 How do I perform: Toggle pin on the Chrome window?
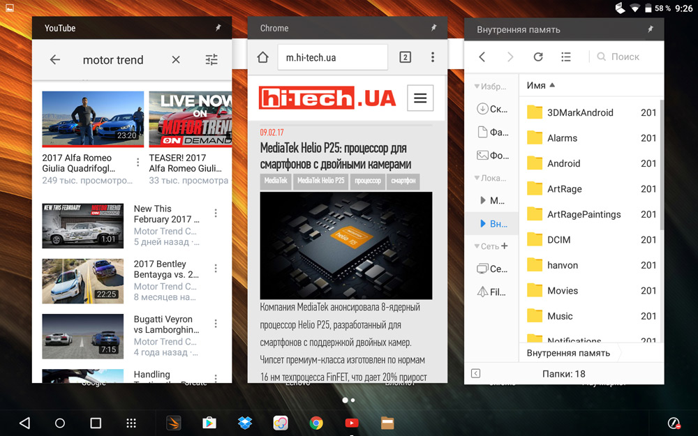pos(433,28)
